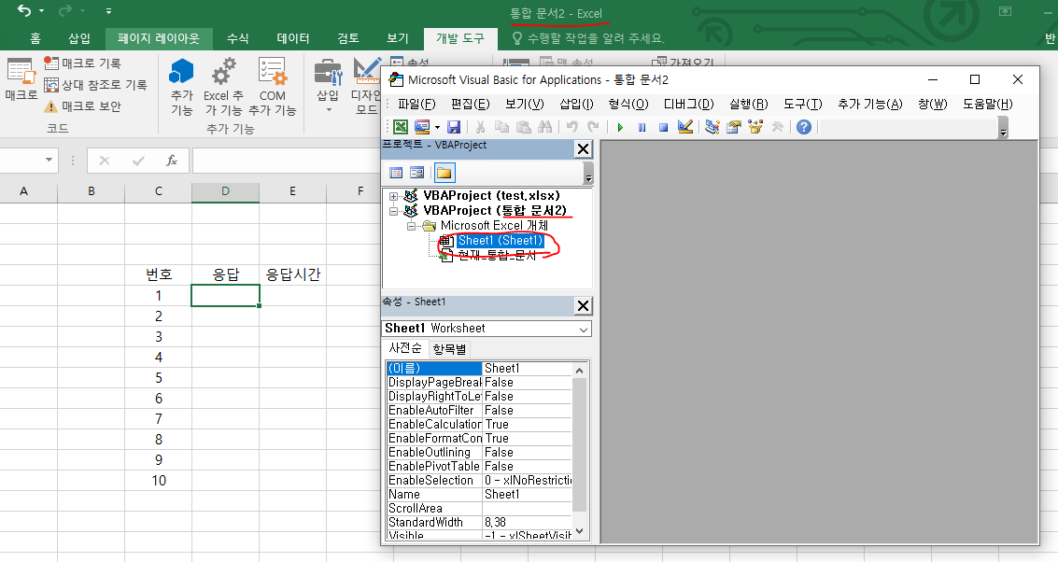
Task: Open Object Browser icon in VBA toolbar
Action: (x=755, y=127)
